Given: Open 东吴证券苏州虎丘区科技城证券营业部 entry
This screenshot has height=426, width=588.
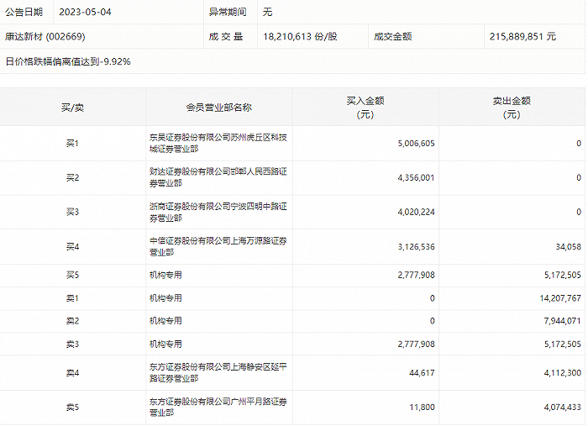Looking at the screenshot, I should [x=218, y=143].
